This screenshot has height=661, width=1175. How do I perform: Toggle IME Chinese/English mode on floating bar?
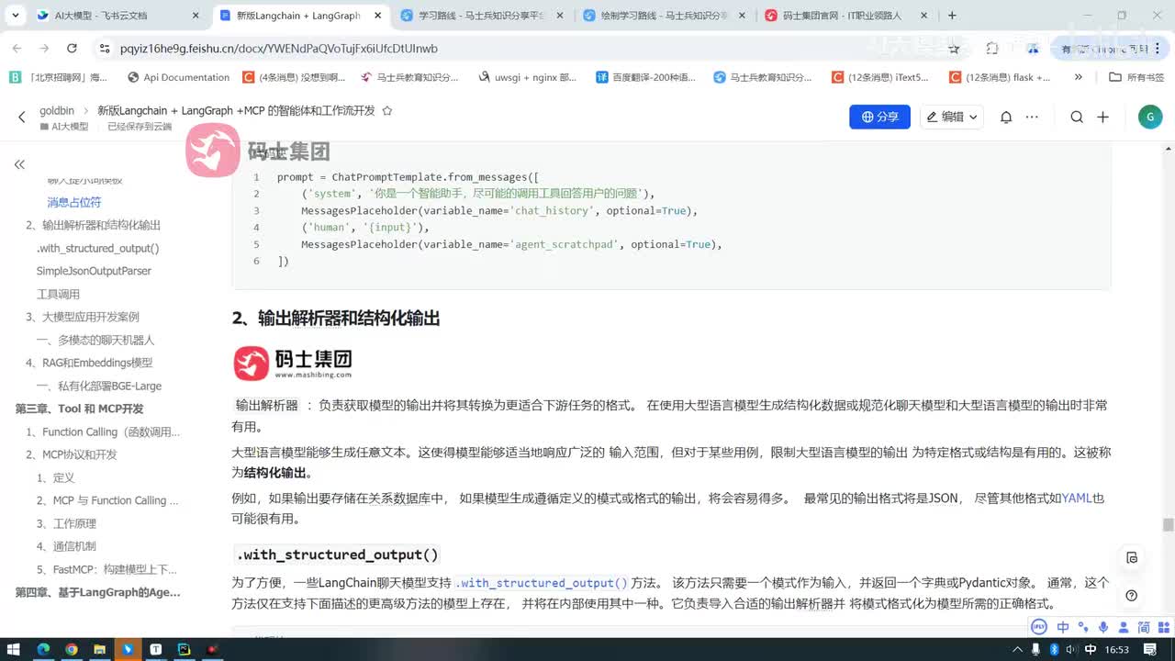click(x=1063, y=627)
